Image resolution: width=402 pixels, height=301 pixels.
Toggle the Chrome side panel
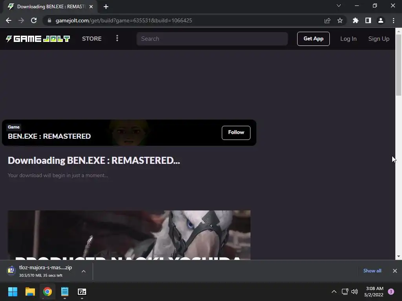368,20
